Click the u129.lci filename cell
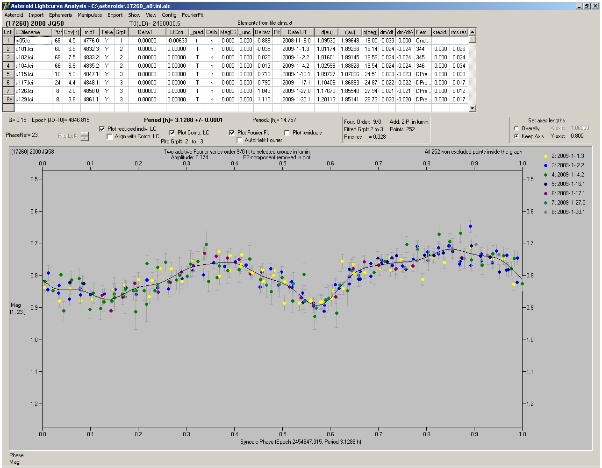This screenshot has width=602, height=468. [33, 99]
